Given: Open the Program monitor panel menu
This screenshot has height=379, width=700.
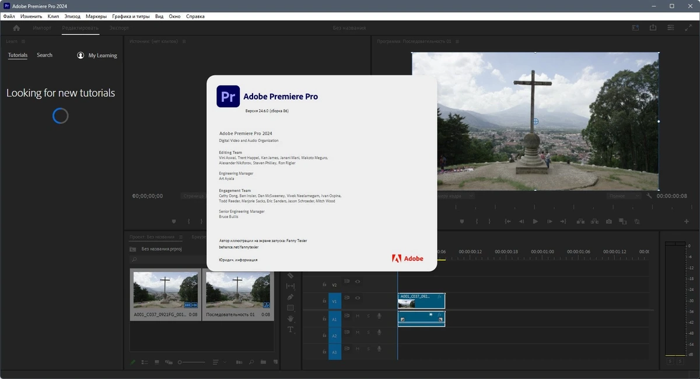Looking at the screenshot, I should pyautogui.click(x=457, y=41).
